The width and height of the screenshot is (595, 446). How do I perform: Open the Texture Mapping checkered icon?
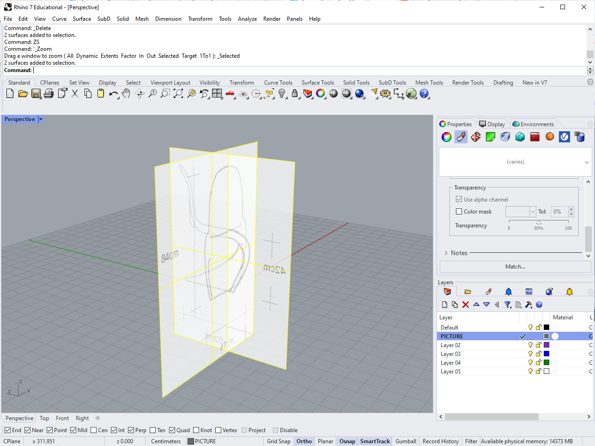click(476, 137)
